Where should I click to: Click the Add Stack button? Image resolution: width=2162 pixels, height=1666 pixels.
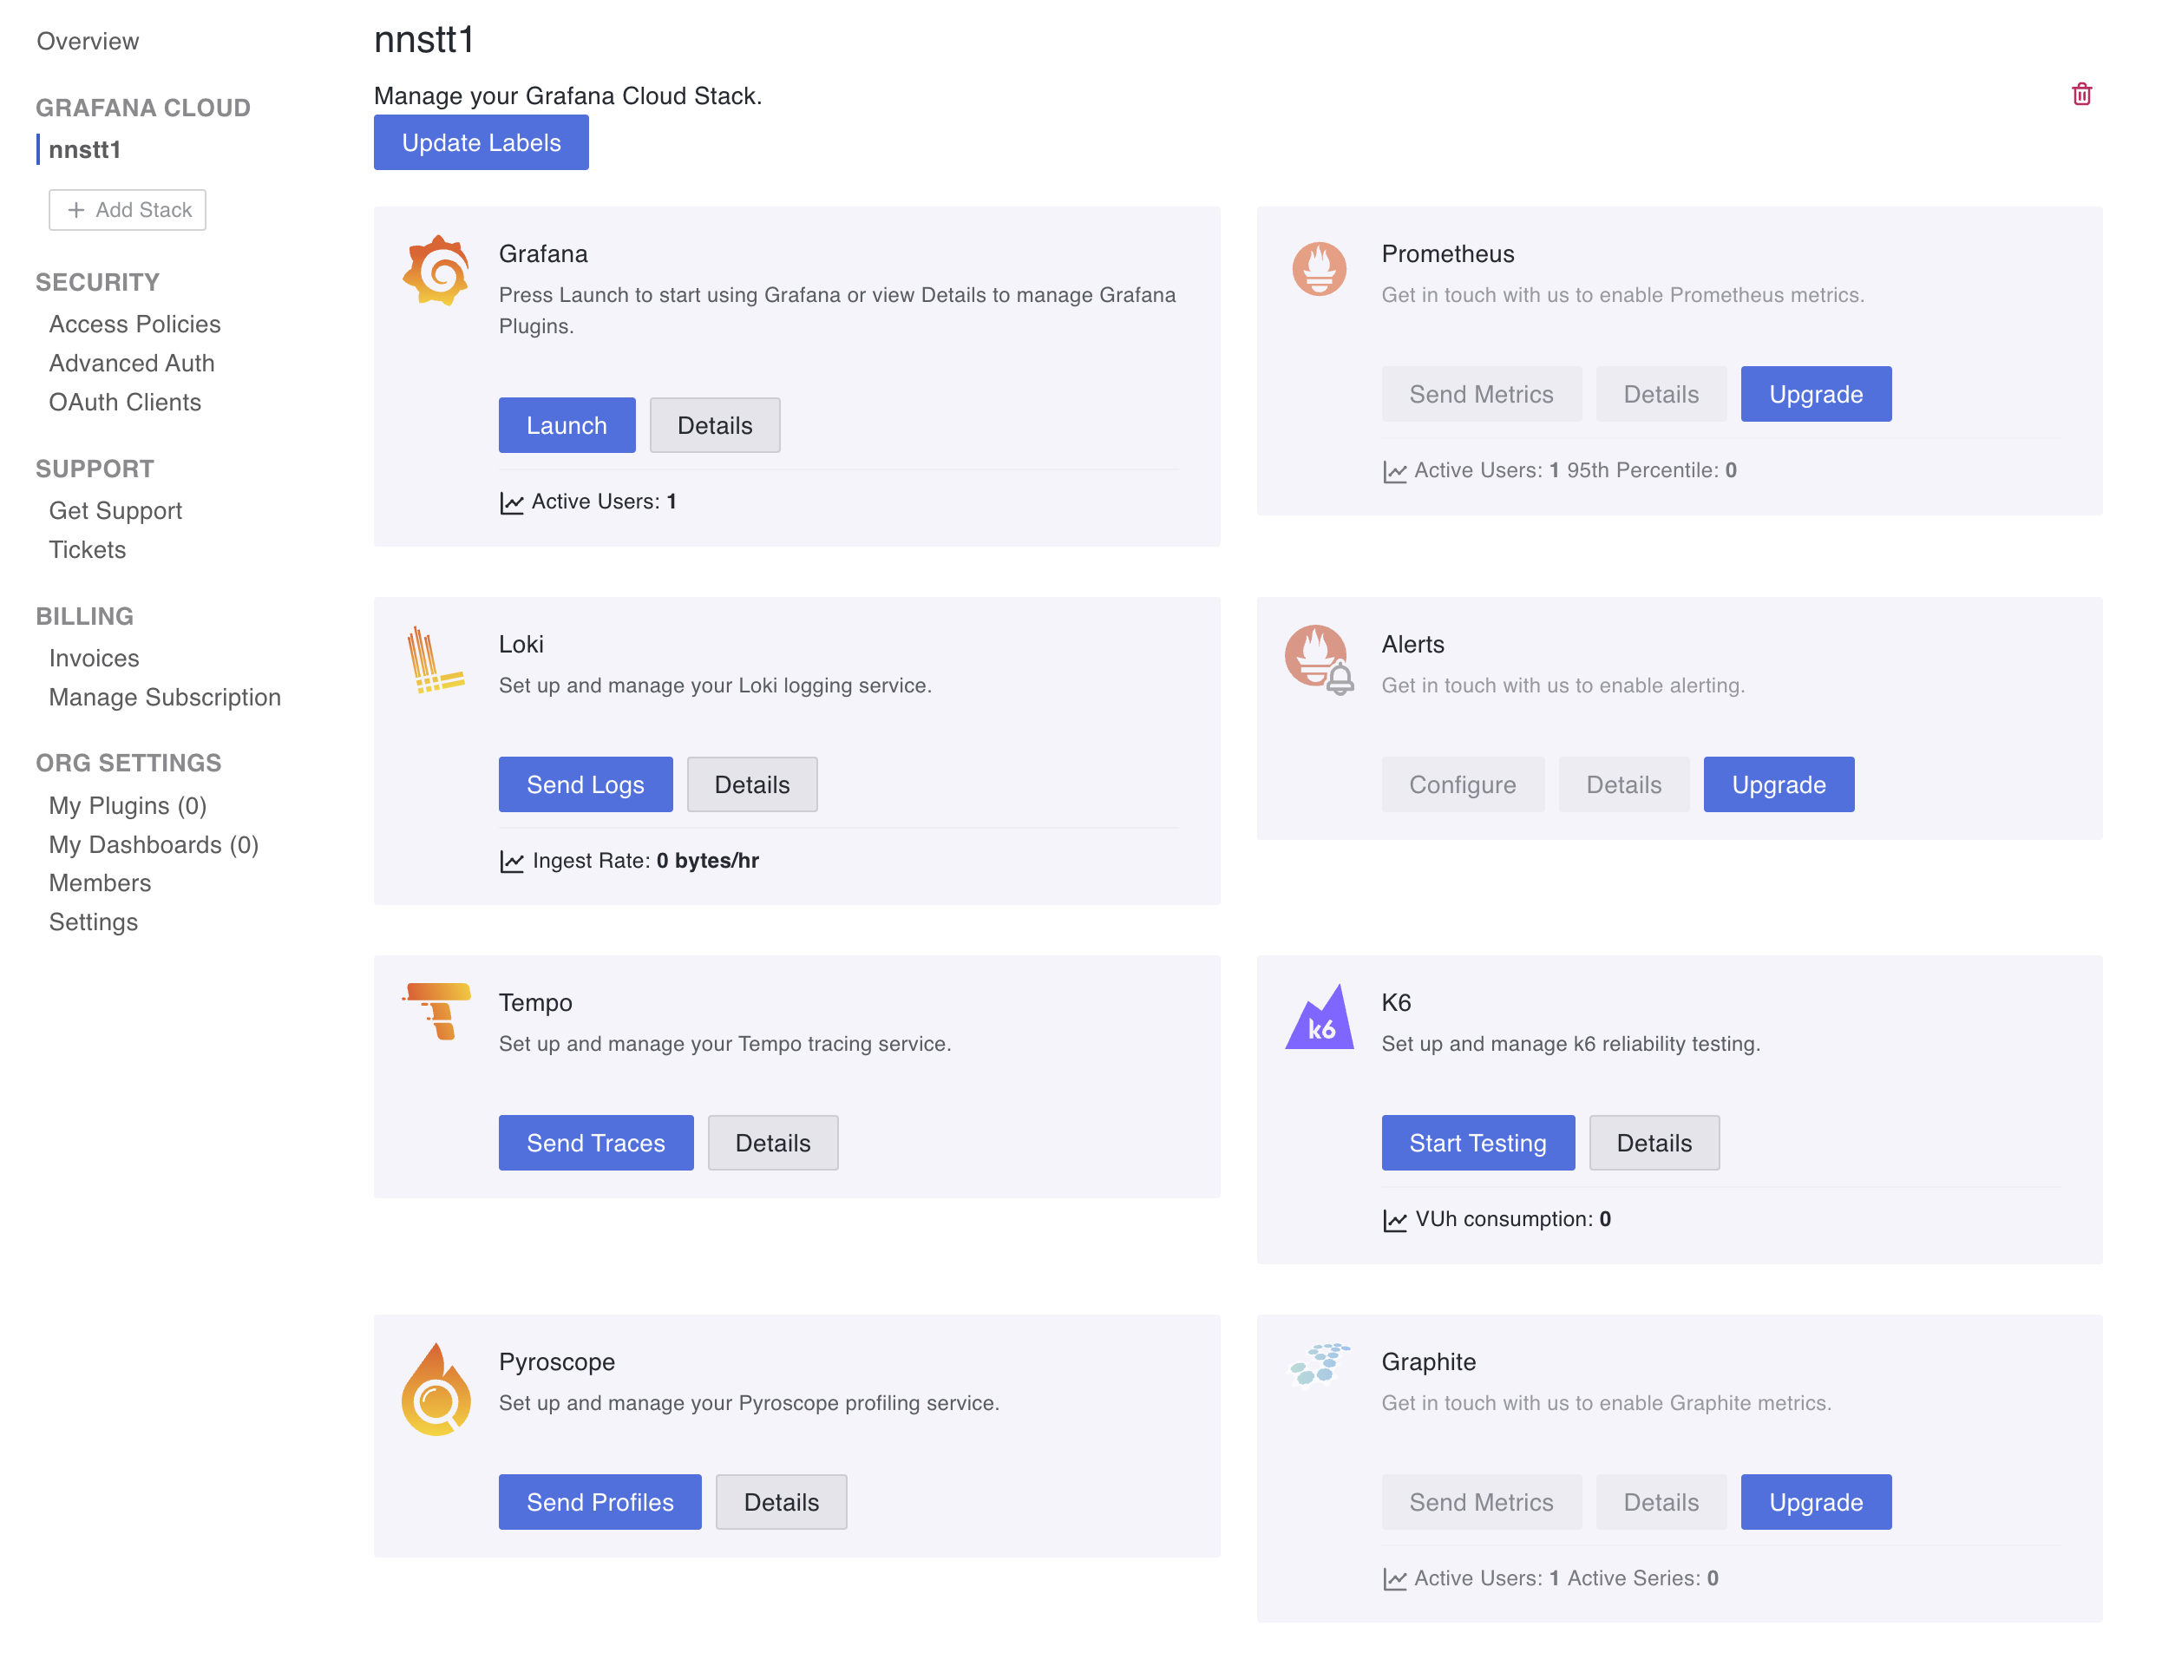click(x=128, y=210)
